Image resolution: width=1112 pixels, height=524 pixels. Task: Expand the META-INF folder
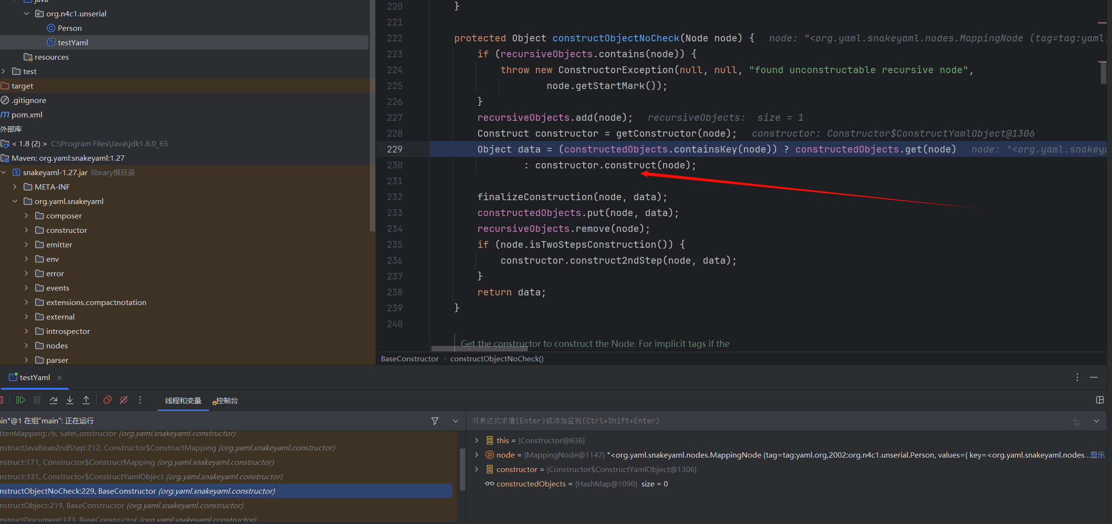tap(15, 187)
